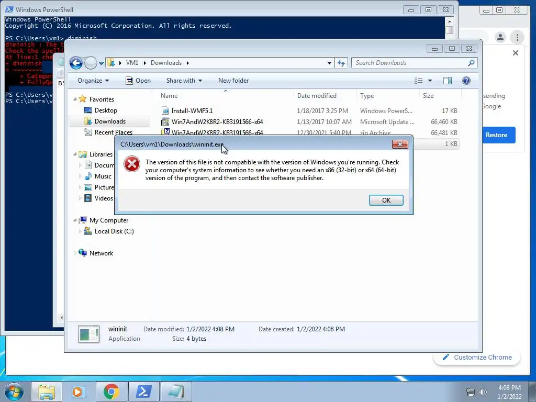Screen dimensions: 536x402
Task: Sort by the Name column header
Action: pyautogui.click(x=226, y=96)
